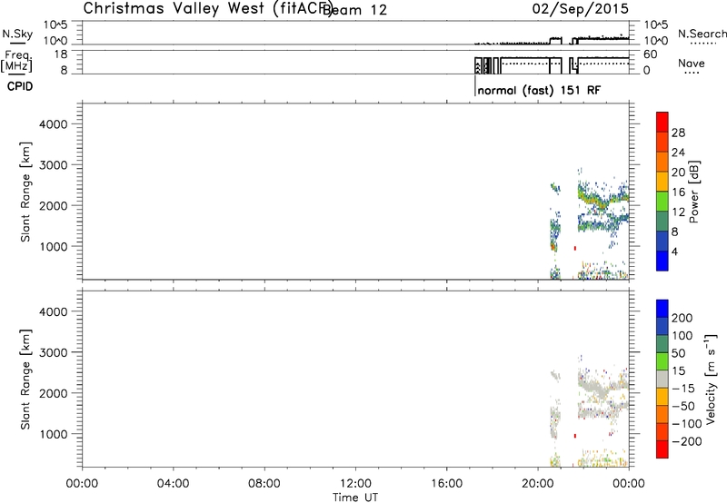Click the '4' Power colorbar value
This screenshot has width=727, height=503.
tap(674, 252)
